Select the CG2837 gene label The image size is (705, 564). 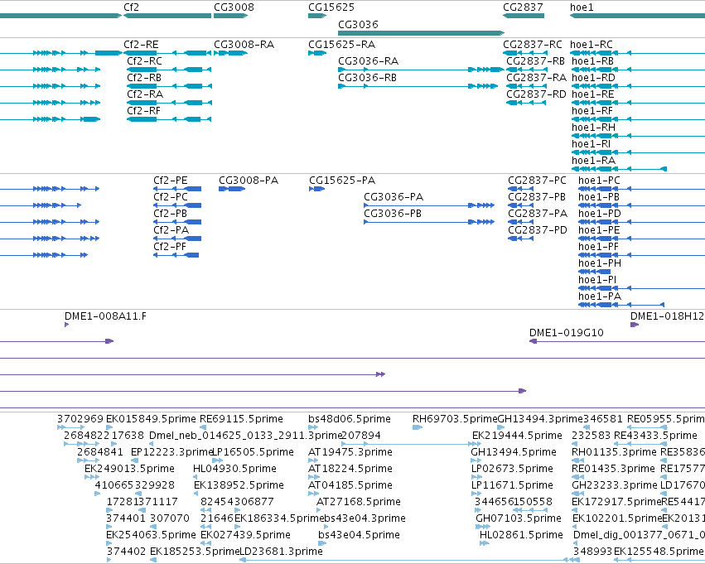pyautogui.click(x=523, y=7)
